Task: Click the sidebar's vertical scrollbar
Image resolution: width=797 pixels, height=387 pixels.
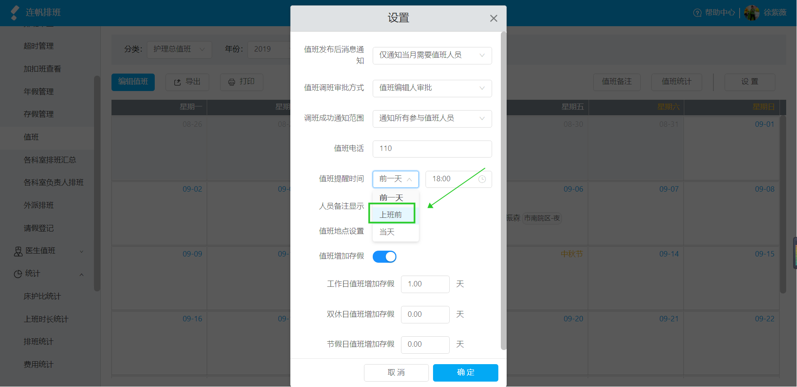Action: [97, 183]
